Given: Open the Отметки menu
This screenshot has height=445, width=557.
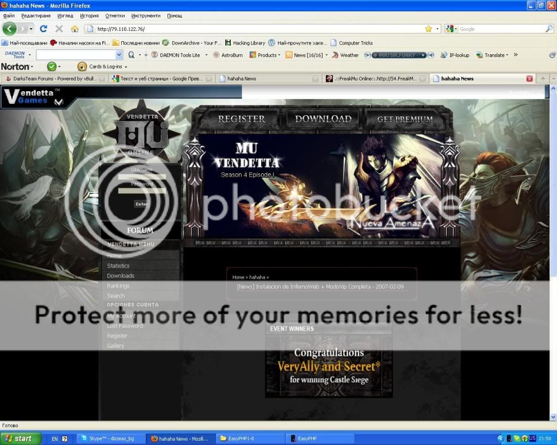Looking at the screenshot, I should point(115,16).
